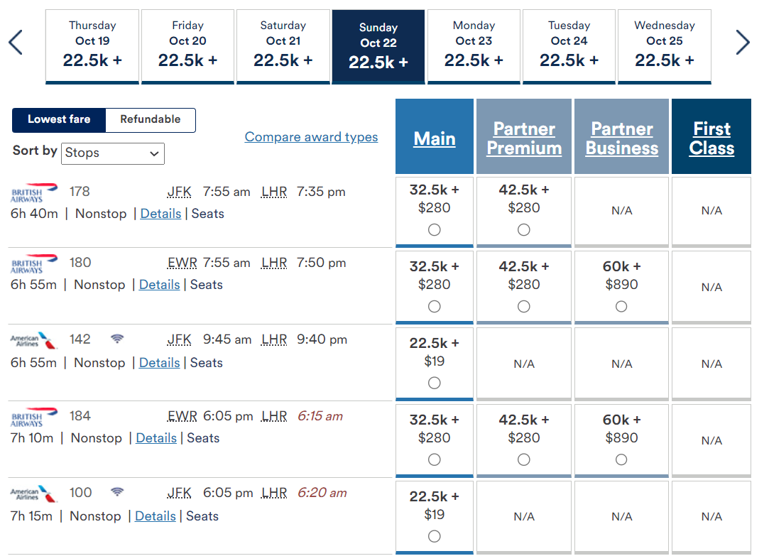Click the British Airways logo on flight 184
769x556 pixels.
[32, 416]
